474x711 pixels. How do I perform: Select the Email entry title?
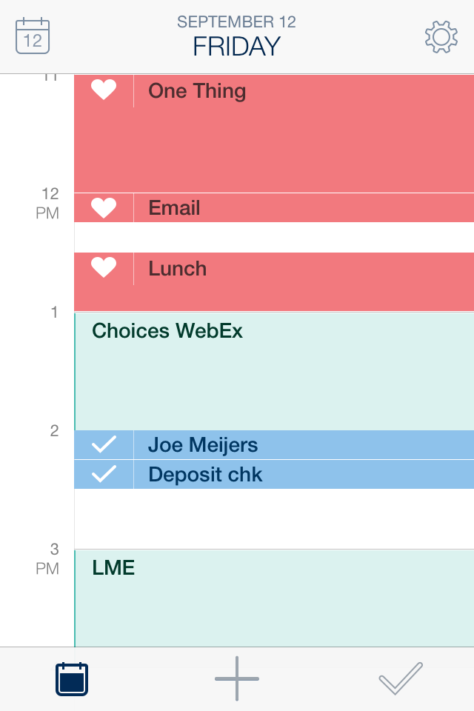point(175,208)
